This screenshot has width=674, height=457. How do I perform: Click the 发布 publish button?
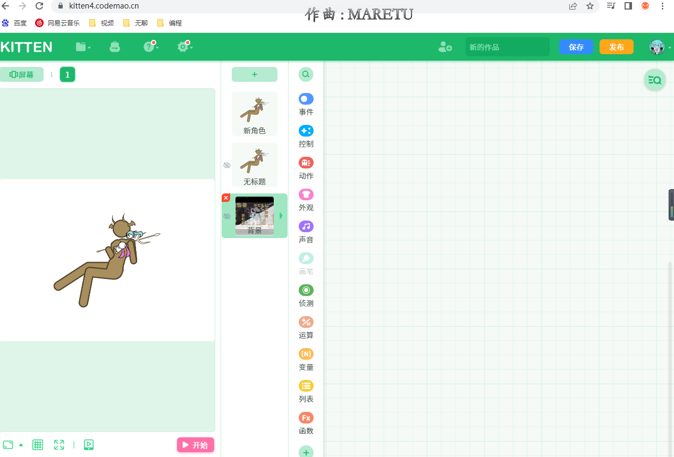(617, 47)
